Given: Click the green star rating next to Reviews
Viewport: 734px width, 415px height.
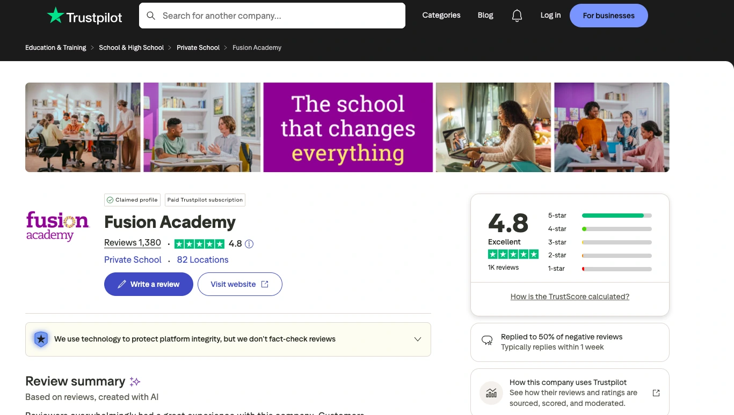Looking at the screenshot, I should [x=199, y=244].
